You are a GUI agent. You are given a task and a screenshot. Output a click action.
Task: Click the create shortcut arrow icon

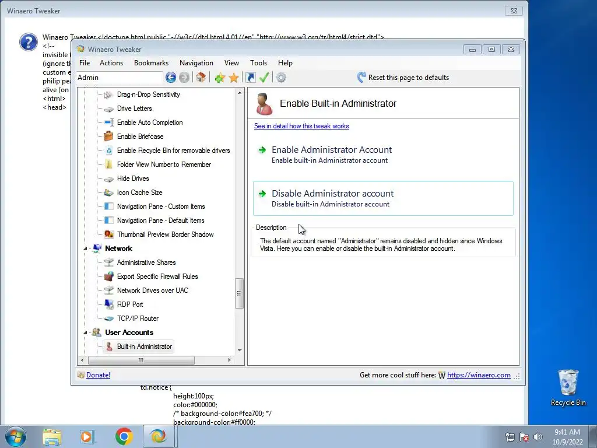(x=250, y=78)
